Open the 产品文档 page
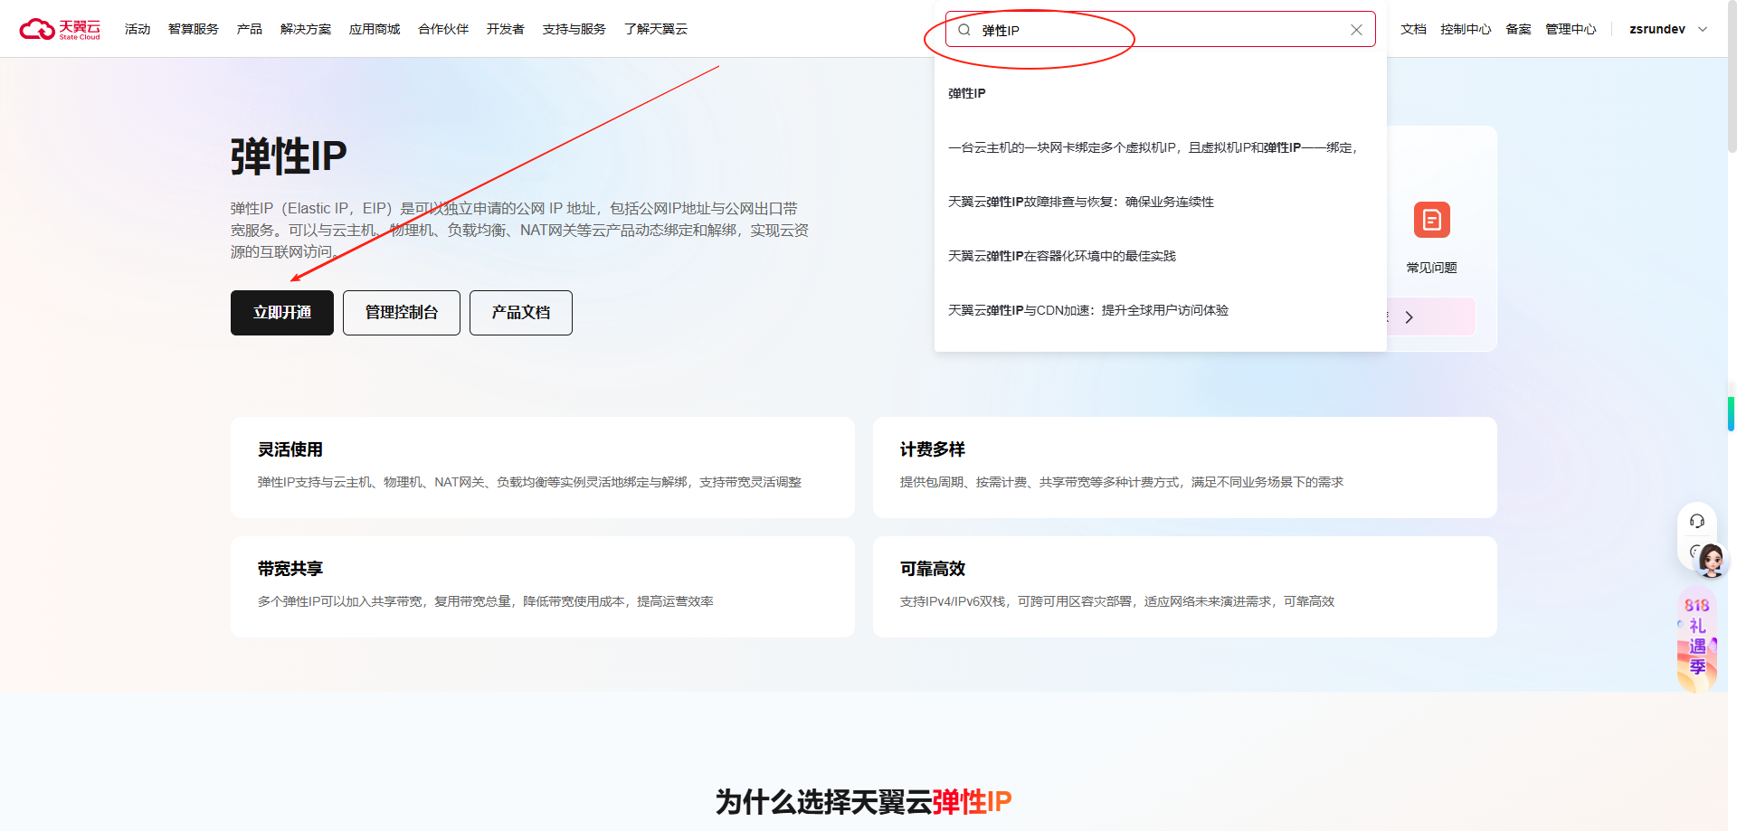Viewport: 1737px width, 831px height. (x=520, y=312)
